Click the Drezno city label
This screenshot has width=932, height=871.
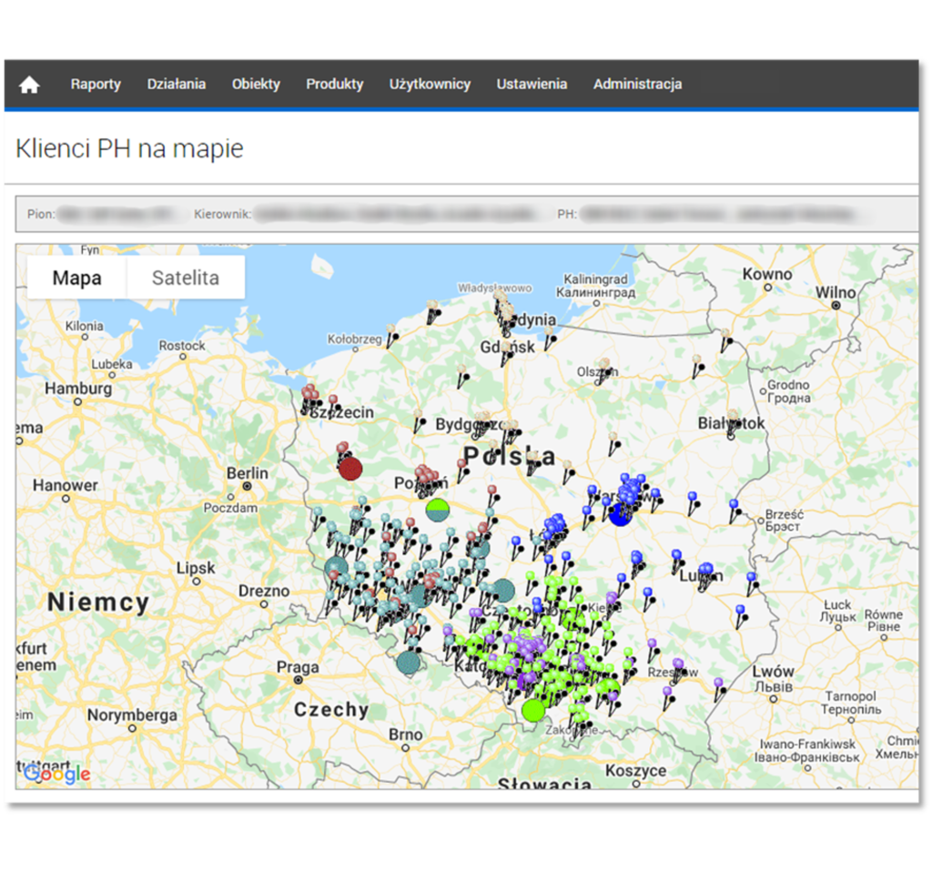pos(264,591)
